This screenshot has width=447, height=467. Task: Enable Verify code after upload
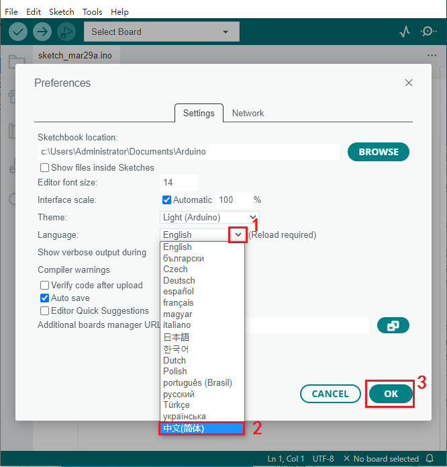click(44, 286)
